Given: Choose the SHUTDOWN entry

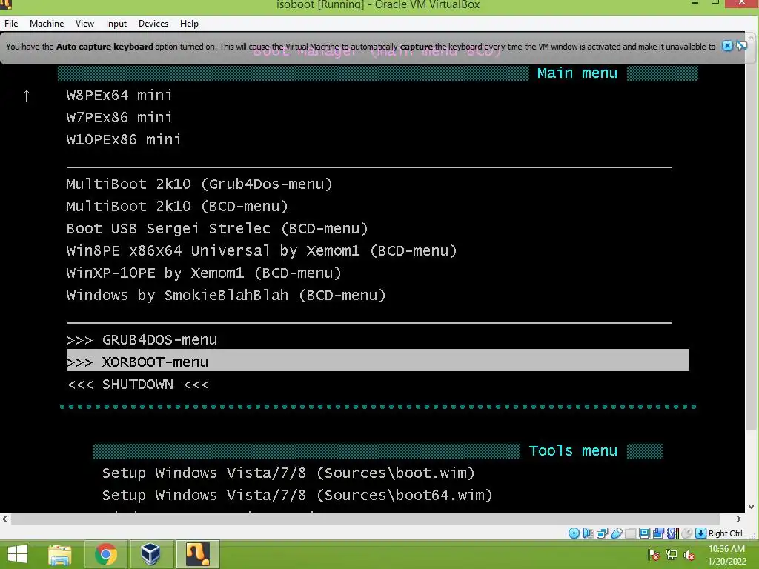Looking at the screenshot, I should tap(138, 385).
